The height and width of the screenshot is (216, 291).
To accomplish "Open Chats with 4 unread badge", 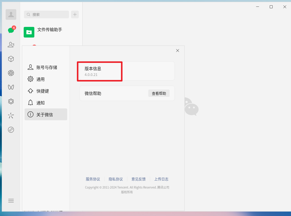I will click(x=11, y=30).
